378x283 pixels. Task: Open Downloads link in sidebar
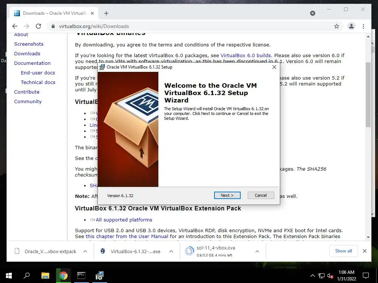click(27, 54)
